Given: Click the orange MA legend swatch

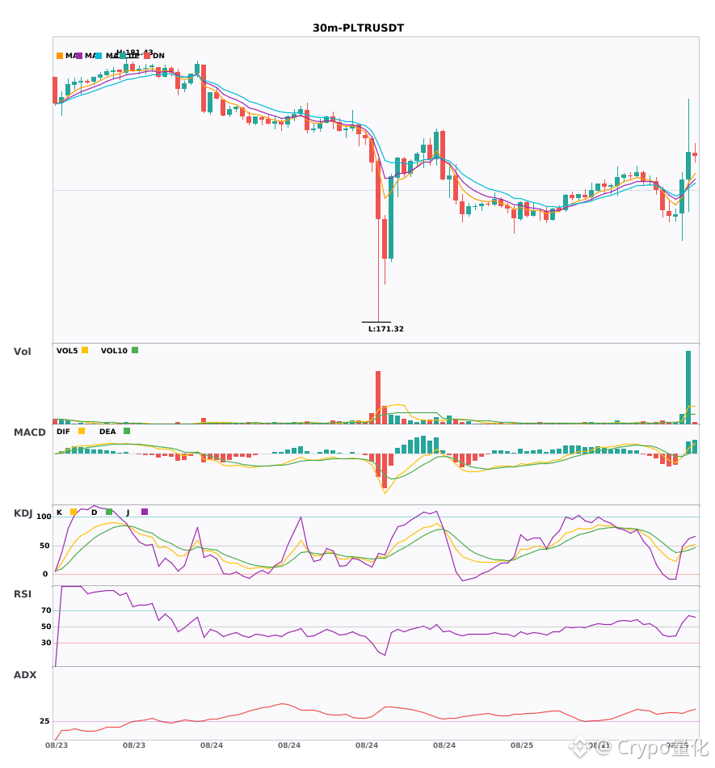Looking at the screenshot, I should [60, 56].
